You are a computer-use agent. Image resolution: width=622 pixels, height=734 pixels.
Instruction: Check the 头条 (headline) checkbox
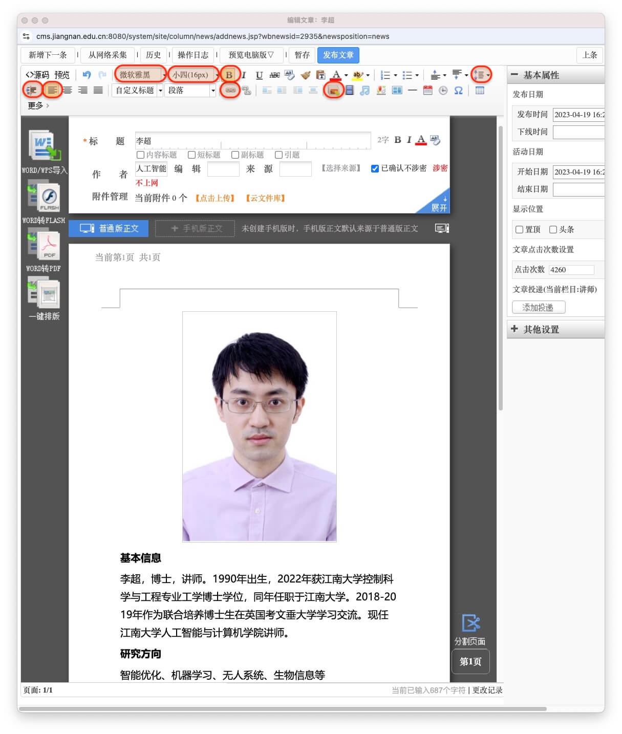pos(553,230)
